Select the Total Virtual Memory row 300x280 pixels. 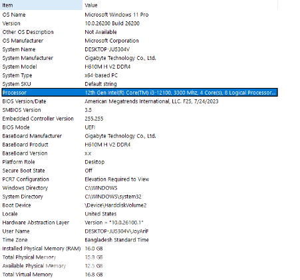pos(139,275)
